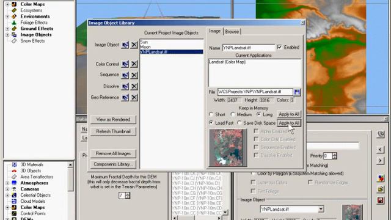Screen dimensions: 391x220
Task: Click red save disk icon at right edge
Action: click(x=380, y=200)
